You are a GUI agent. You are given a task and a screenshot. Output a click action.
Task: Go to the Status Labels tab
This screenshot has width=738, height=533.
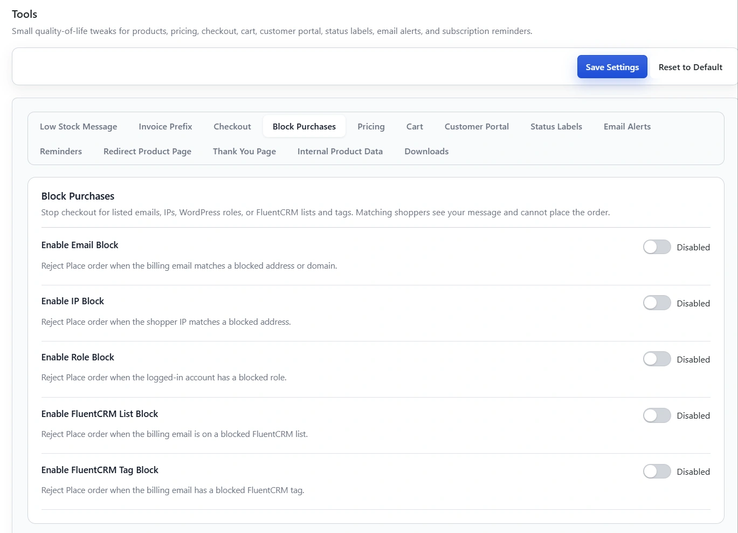coord(556,127)
